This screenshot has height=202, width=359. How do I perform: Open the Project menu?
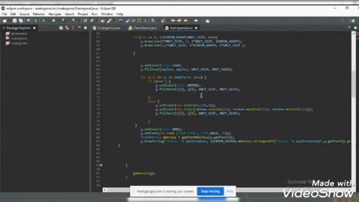point(82,14)
